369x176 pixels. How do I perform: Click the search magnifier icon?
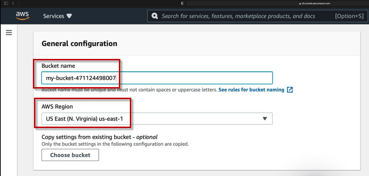click(x=155, y=16)
